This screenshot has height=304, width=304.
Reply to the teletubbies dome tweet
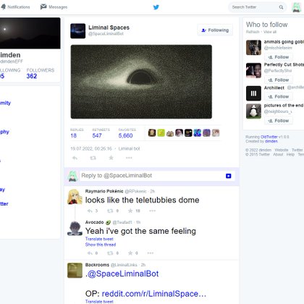point(90,211)
